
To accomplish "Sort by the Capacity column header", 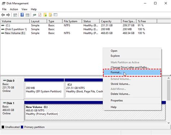I will (x=110, y=21).
